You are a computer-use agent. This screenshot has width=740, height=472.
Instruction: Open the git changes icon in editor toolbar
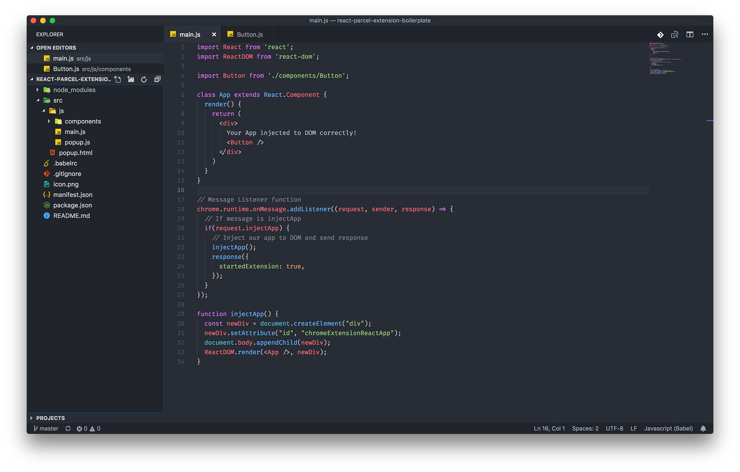coord(660,34)
